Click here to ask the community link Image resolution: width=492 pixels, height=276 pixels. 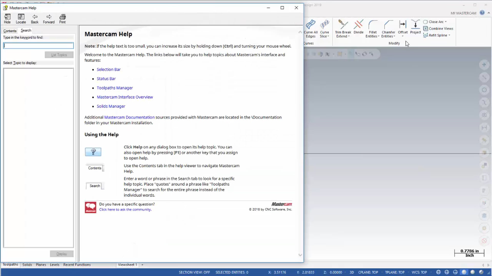click(125, 210)
